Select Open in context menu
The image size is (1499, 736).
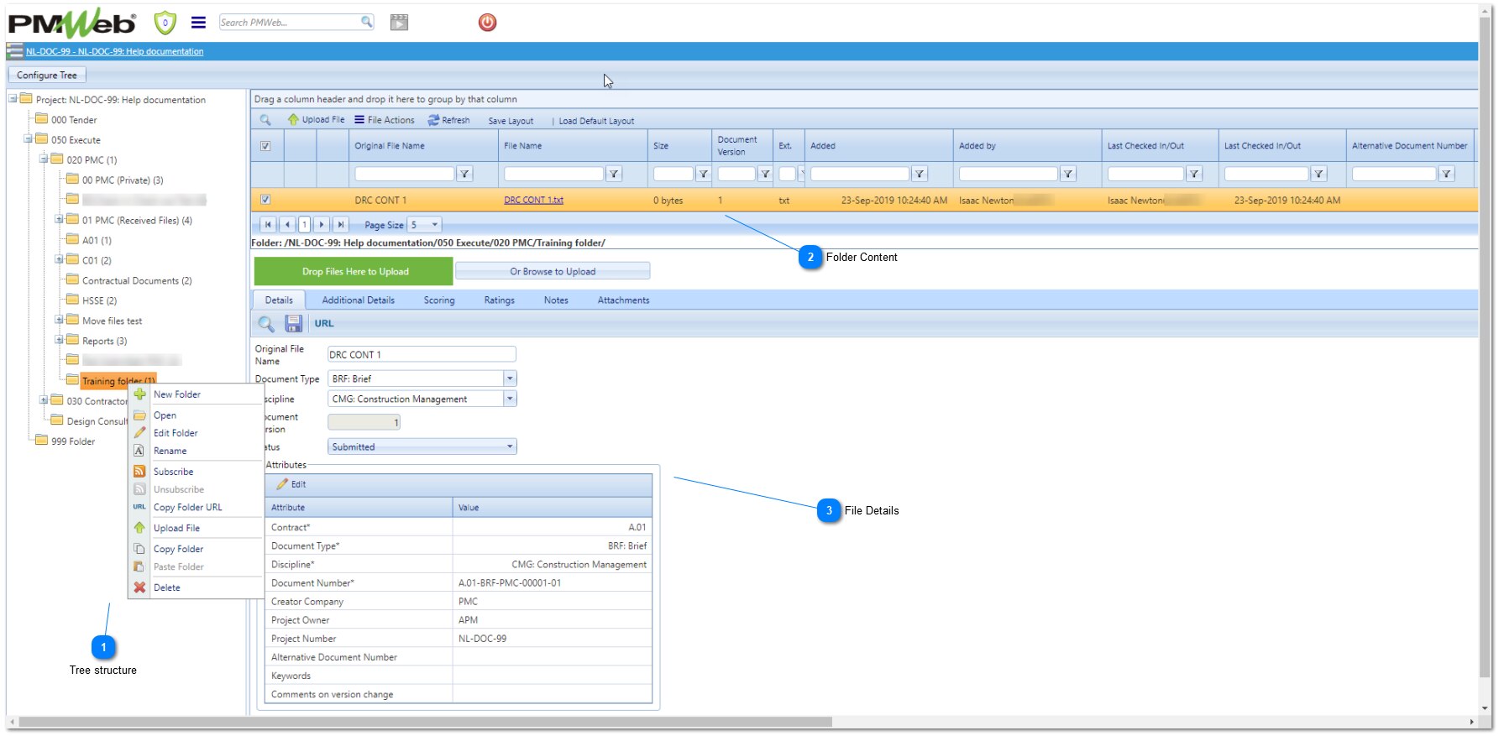coord(165,415)
